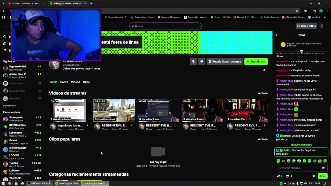Show more bookmarks with double chevron

[325, 17]
